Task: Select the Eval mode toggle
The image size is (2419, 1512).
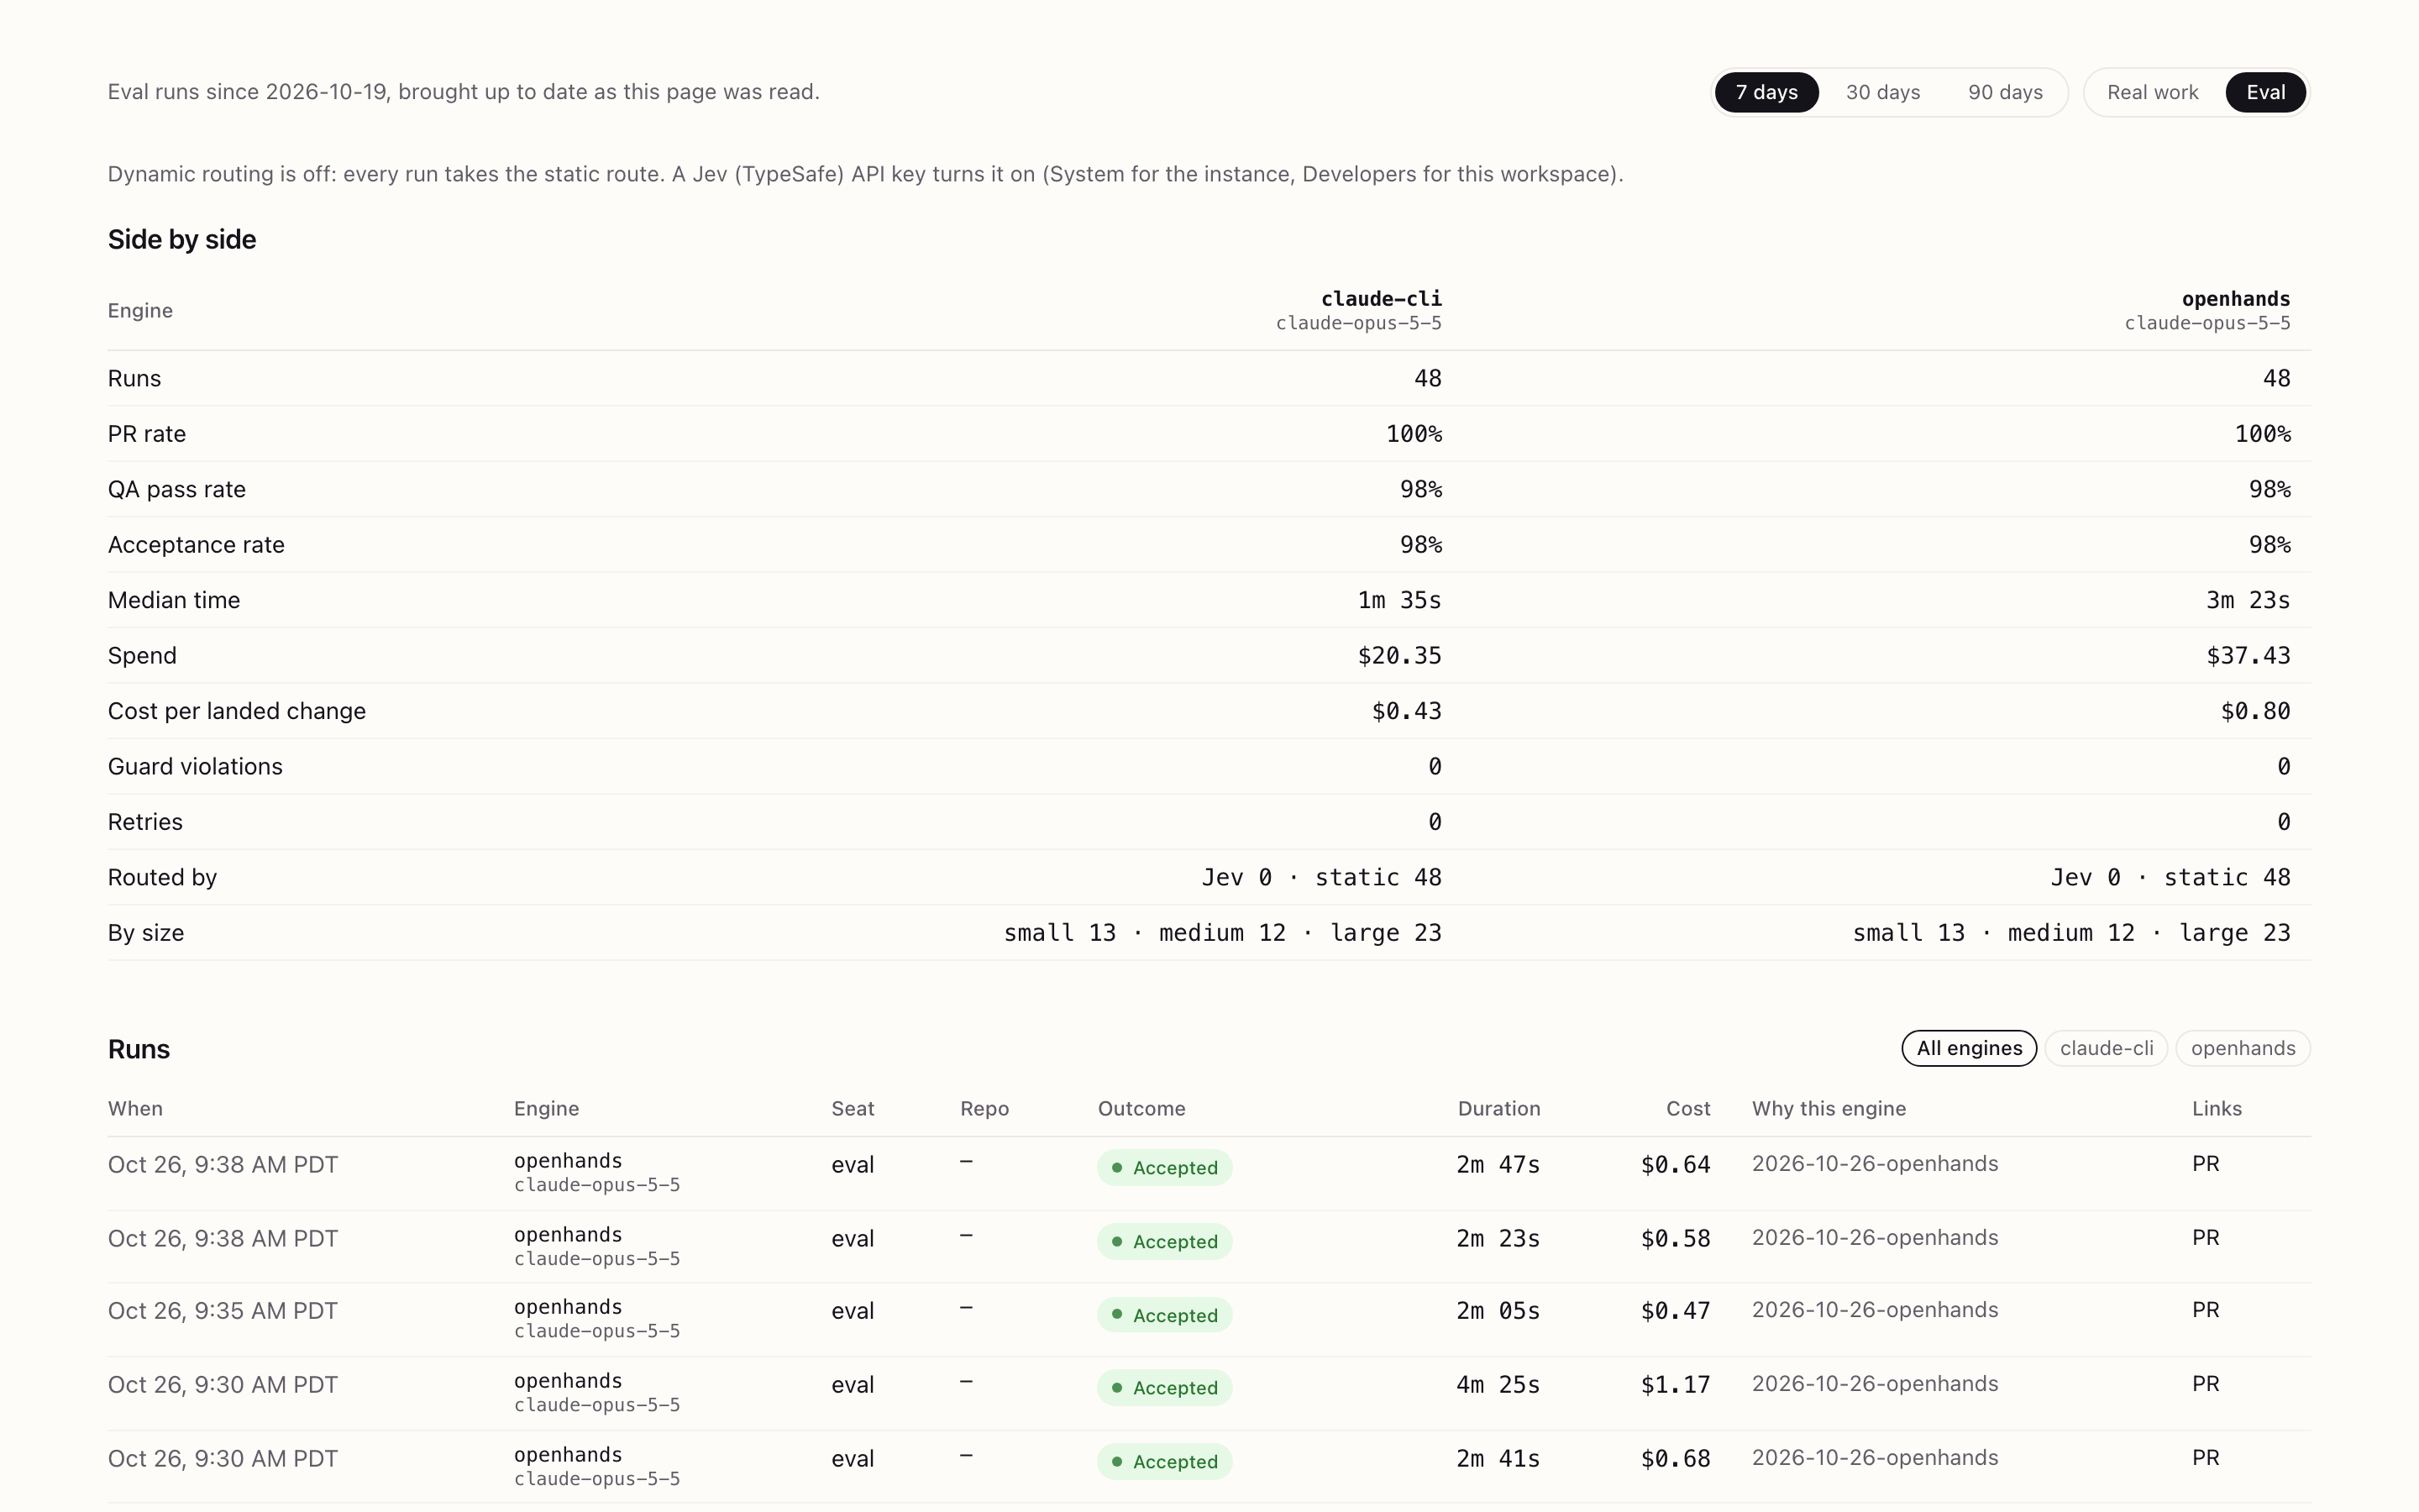Action: click(x=2265, y=92)
